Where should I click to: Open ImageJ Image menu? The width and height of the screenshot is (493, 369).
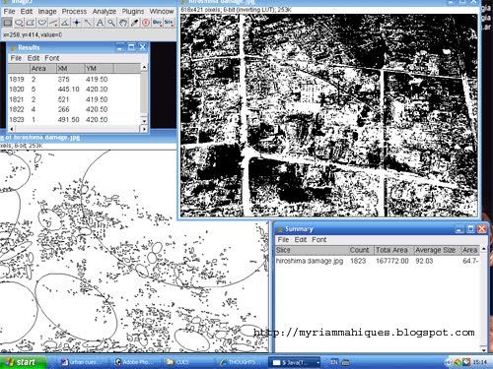47,11
